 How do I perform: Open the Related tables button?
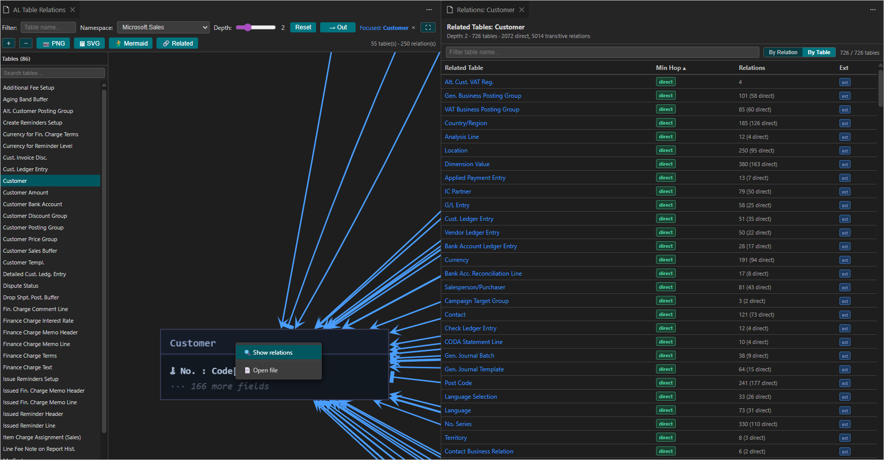pyautogui.click(x=177, y=44)
